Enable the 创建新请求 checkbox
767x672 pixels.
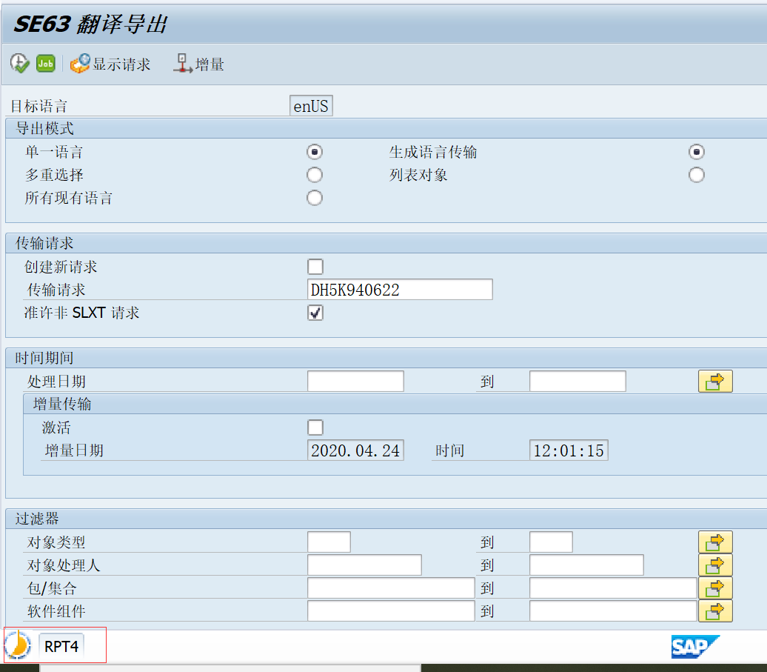coord(315,266)
